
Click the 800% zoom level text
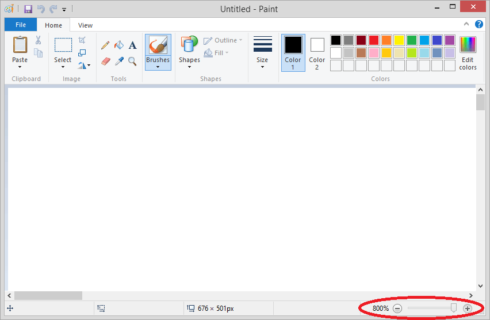click(x=380, y=309)
